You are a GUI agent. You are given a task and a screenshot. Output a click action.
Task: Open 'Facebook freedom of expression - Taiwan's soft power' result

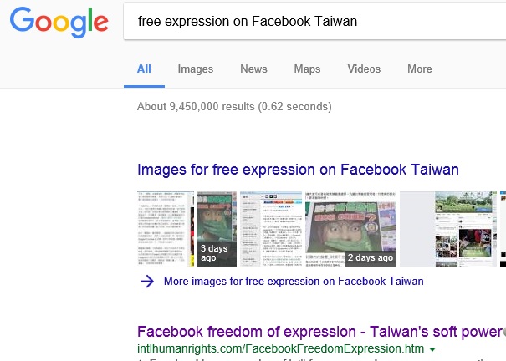321,332
